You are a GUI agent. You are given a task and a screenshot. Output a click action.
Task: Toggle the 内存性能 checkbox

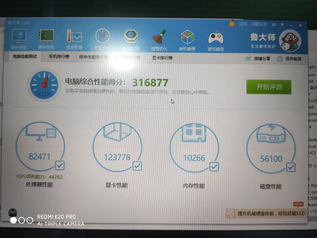[214, 167]
